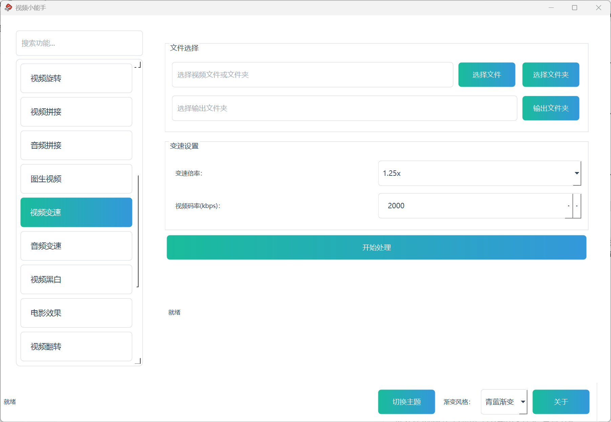Screen dimensions: 611x422
Task: Click the 关于 button
Action: click(x=561, y=402)
